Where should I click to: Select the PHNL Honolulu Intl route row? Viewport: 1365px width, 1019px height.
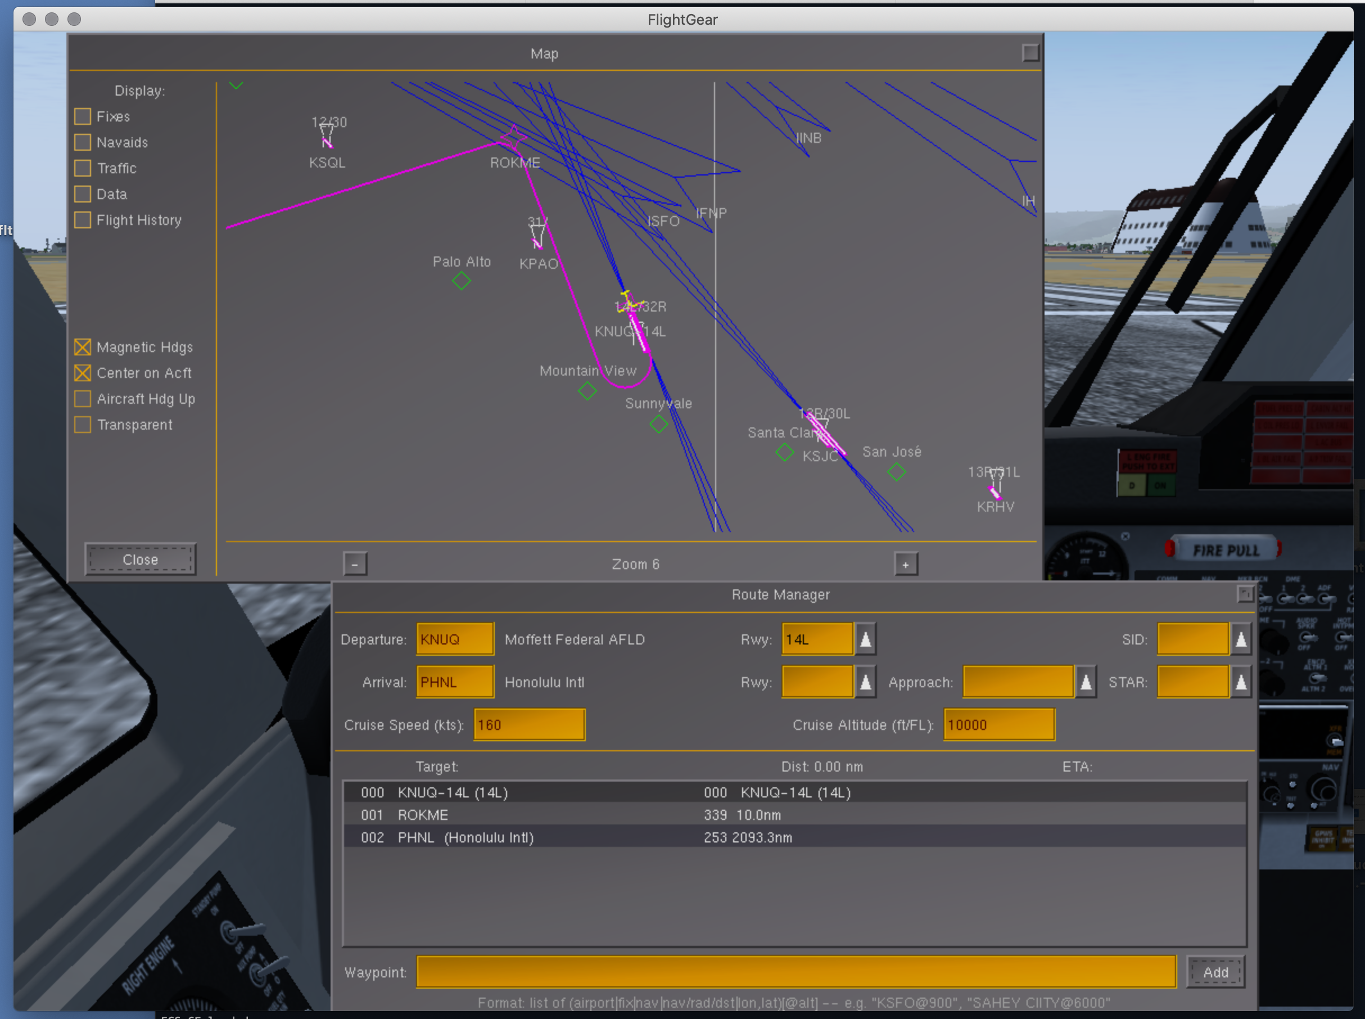tap(795, 838)
